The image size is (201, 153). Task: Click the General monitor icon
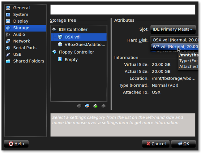point(8,8)
